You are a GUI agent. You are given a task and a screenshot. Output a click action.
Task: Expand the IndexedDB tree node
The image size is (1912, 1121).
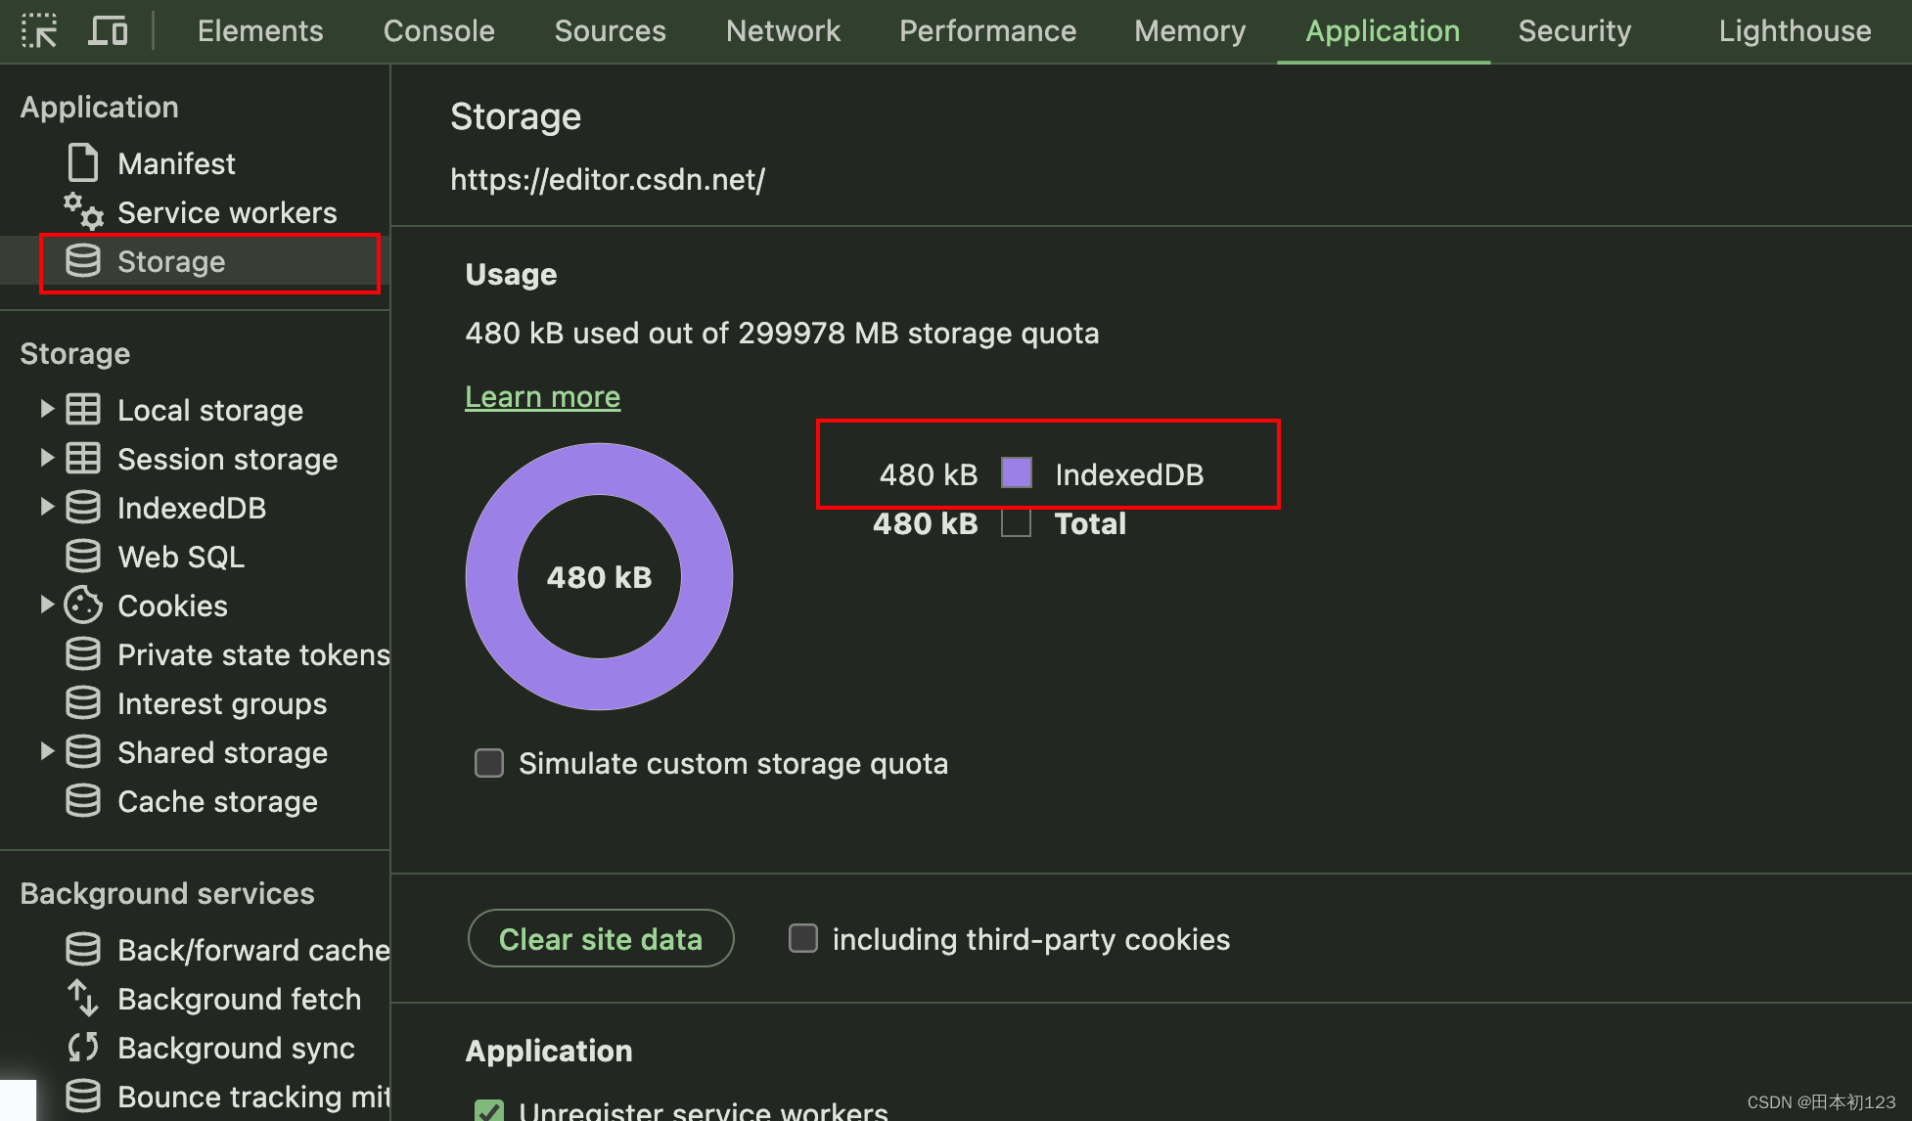tap(46, 508)
